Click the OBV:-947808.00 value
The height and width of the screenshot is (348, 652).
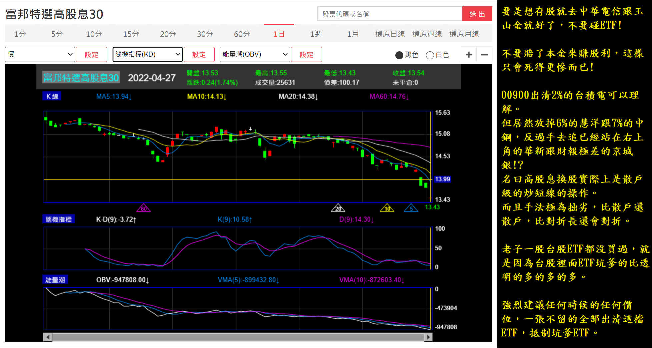(x=123, y=280)
